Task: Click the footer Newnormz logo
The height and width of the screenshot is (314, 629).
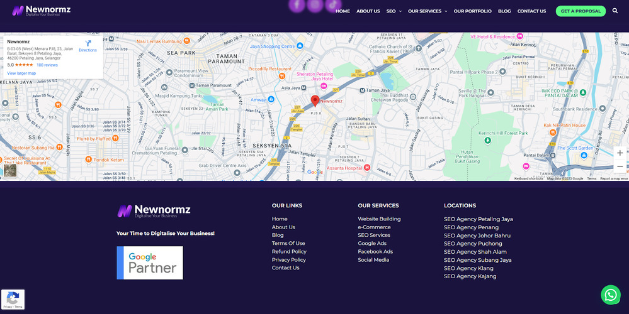Action: click(154, 211)
